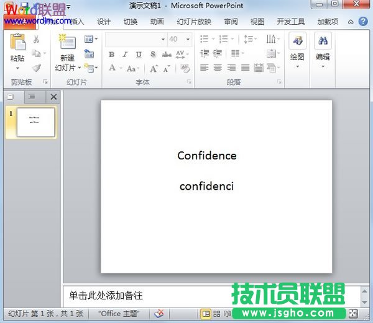This screenshot has width=373, height=323.
Task: Switch to the 视图 ribbon tab
Action: click(257, 22)
